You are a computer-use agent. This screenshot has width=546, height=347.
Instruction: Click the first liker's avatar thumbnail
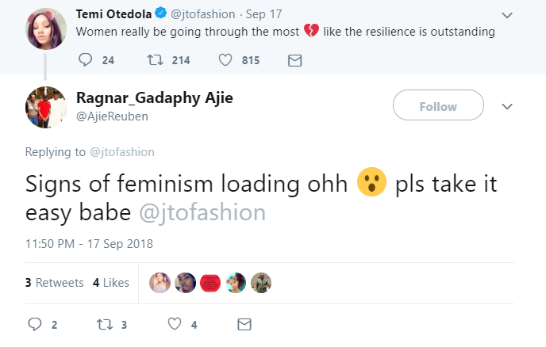(x=160, y=283)
